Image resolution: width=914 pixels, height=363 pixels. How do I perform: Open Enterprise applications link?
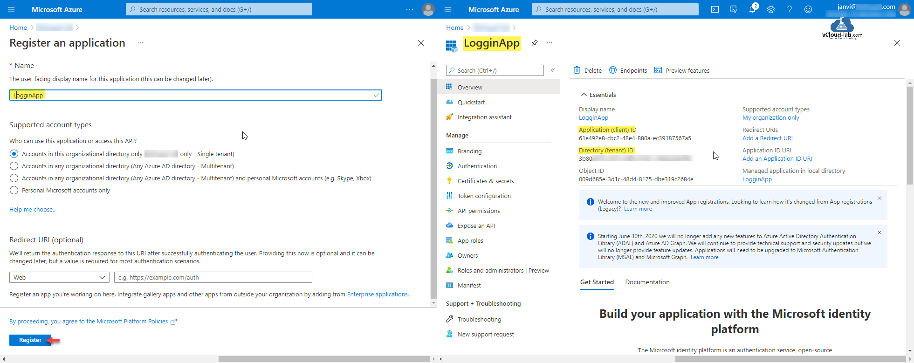tap(378, 295)
